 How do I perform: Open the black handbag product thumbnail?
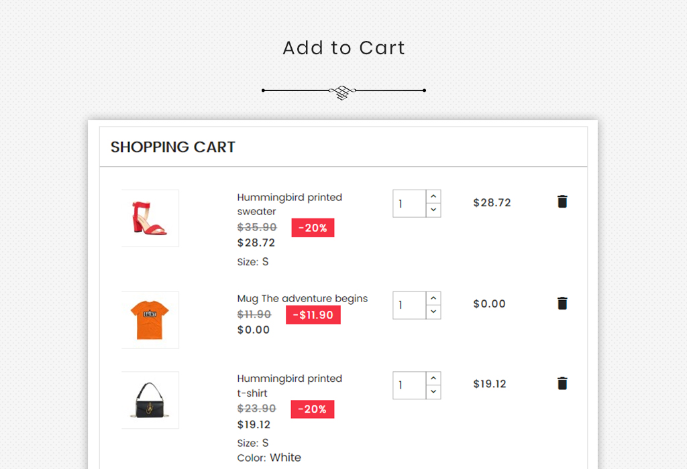[x=150, y=400]
